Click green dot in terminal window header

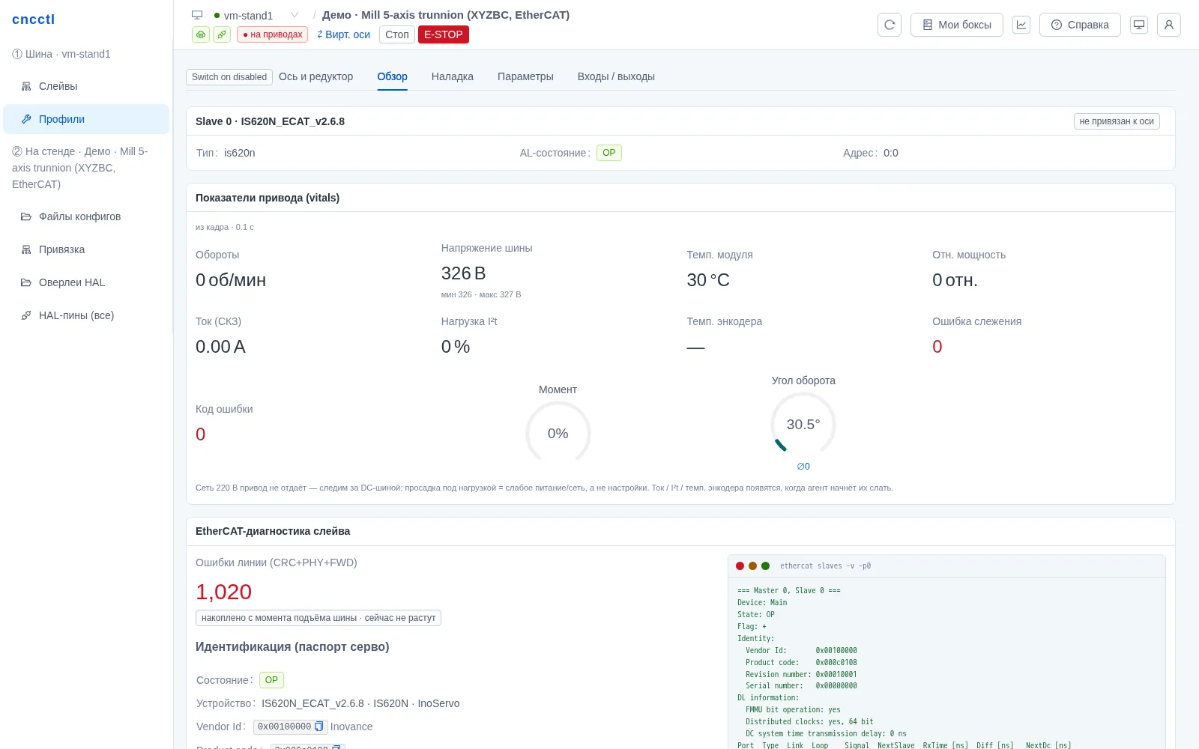[x=765, y=566]
